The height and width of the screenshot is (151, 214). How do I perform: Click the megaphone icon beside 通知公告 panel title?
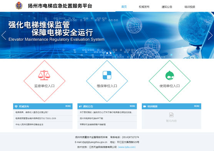pos(80,107)
